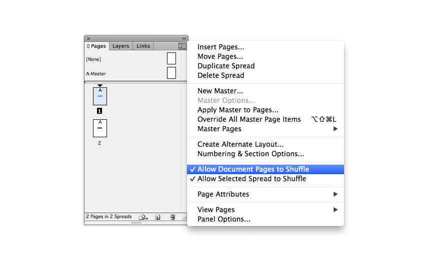Toggle Allow Selected Spread to Shuffle

[x=251, y=179]
